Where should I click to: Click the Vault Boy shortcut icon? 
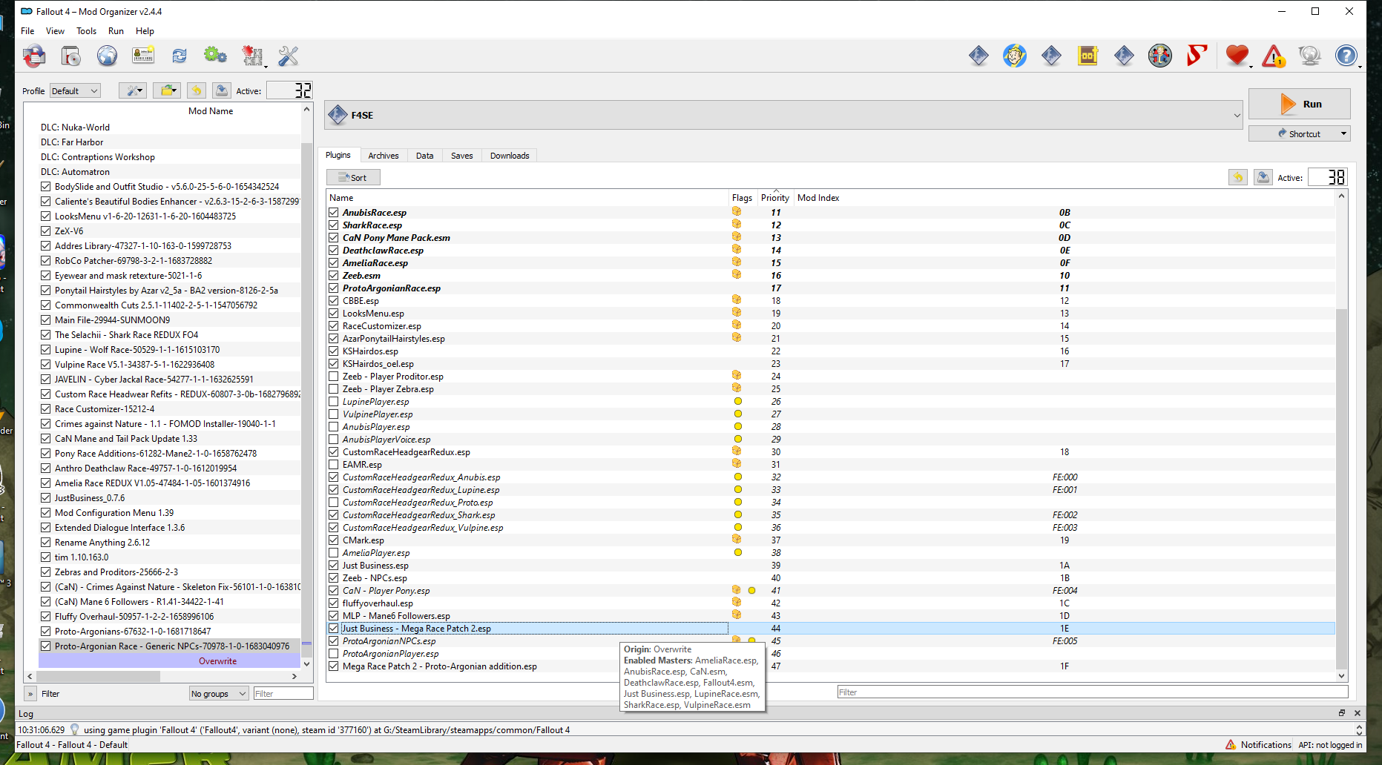point(1015,56)
